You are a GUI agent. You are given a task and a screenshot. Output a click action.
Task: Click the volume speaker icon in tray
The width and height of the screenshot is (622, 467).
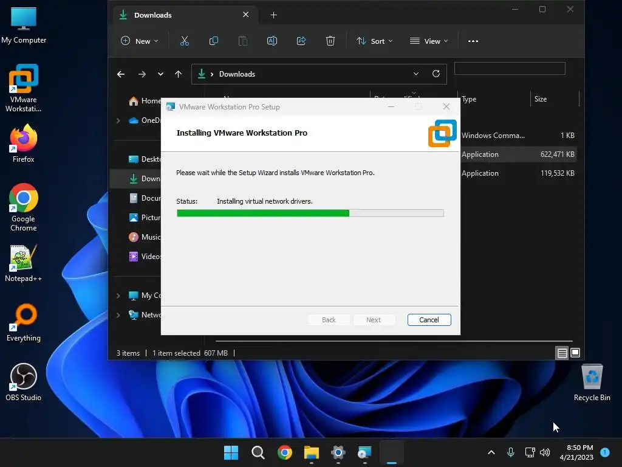coord(545,452)
